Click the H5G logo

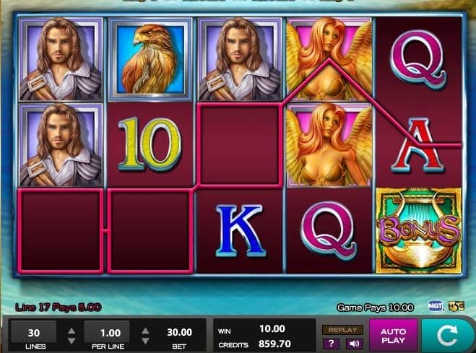456,305
